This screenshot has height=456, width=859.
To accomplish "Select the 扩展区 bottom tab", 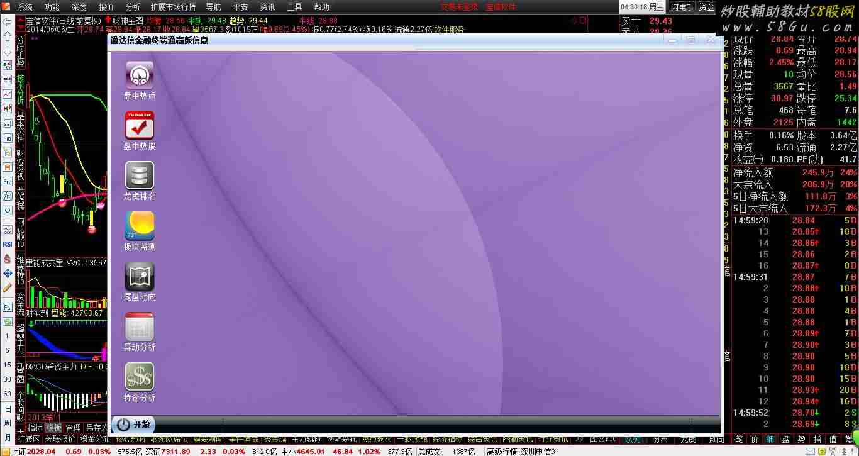I will (x=29, y=439).
